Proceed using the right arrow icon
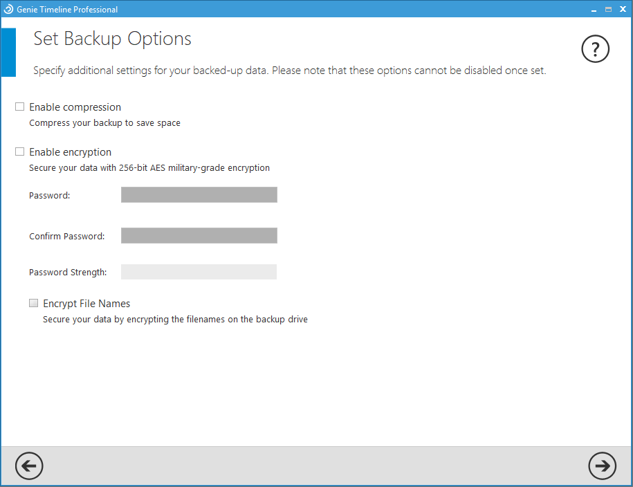Screen dimensions: 633x487 coord(603,466)
